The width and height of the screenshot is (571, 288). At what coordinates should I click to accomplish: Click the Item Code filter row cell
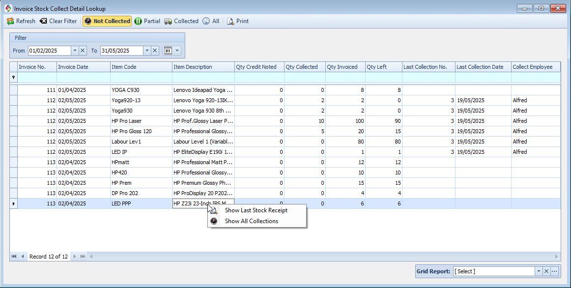(142, 78)
